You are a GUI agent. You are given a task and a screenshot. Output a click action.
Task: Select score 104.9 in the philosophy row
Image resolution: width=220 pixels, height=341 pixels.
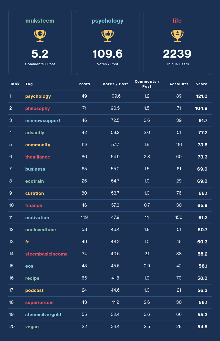[x=201, y=109]
